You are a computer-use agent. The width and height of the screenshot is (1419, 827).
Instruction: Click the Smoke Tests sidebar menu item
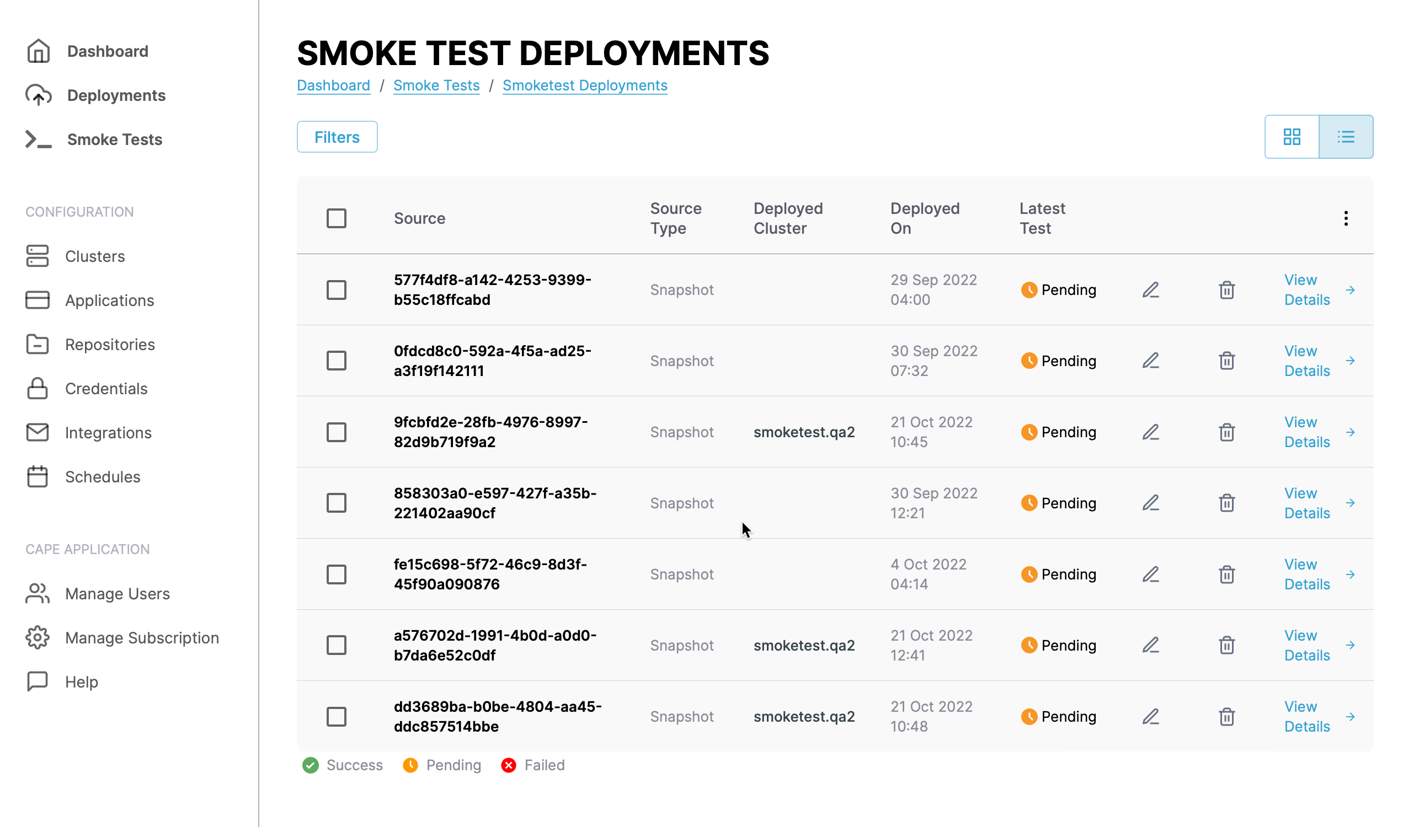(114, 139)
